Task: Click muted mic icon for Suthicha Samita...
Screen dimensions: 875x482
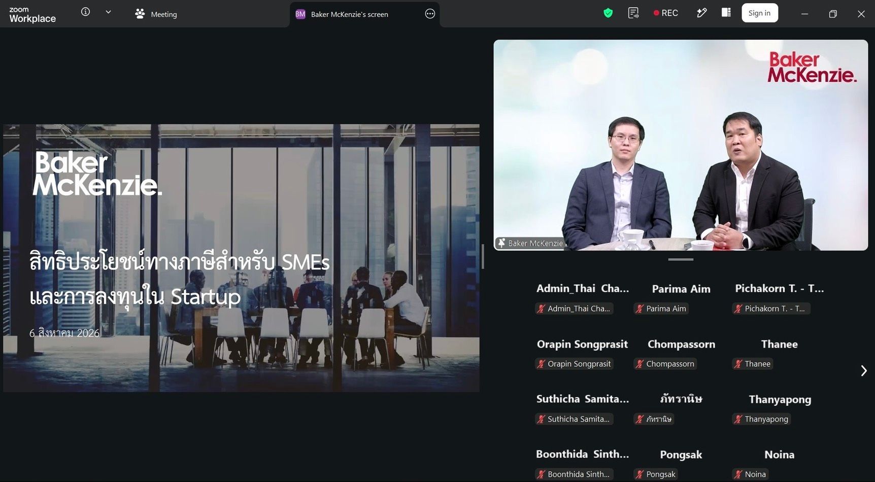Action: coord(541,419)
